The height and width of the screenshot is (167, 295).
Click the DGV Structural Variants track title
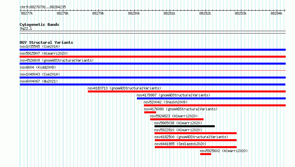[46, 42]
